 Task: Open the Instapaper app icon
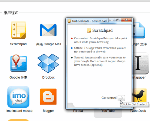(x=141, y=63)
